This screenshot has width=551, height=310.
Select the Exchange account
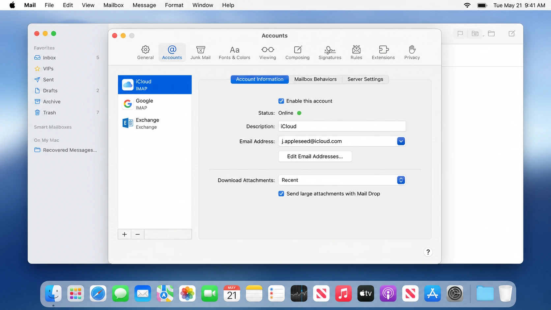[x=155, y=123]
